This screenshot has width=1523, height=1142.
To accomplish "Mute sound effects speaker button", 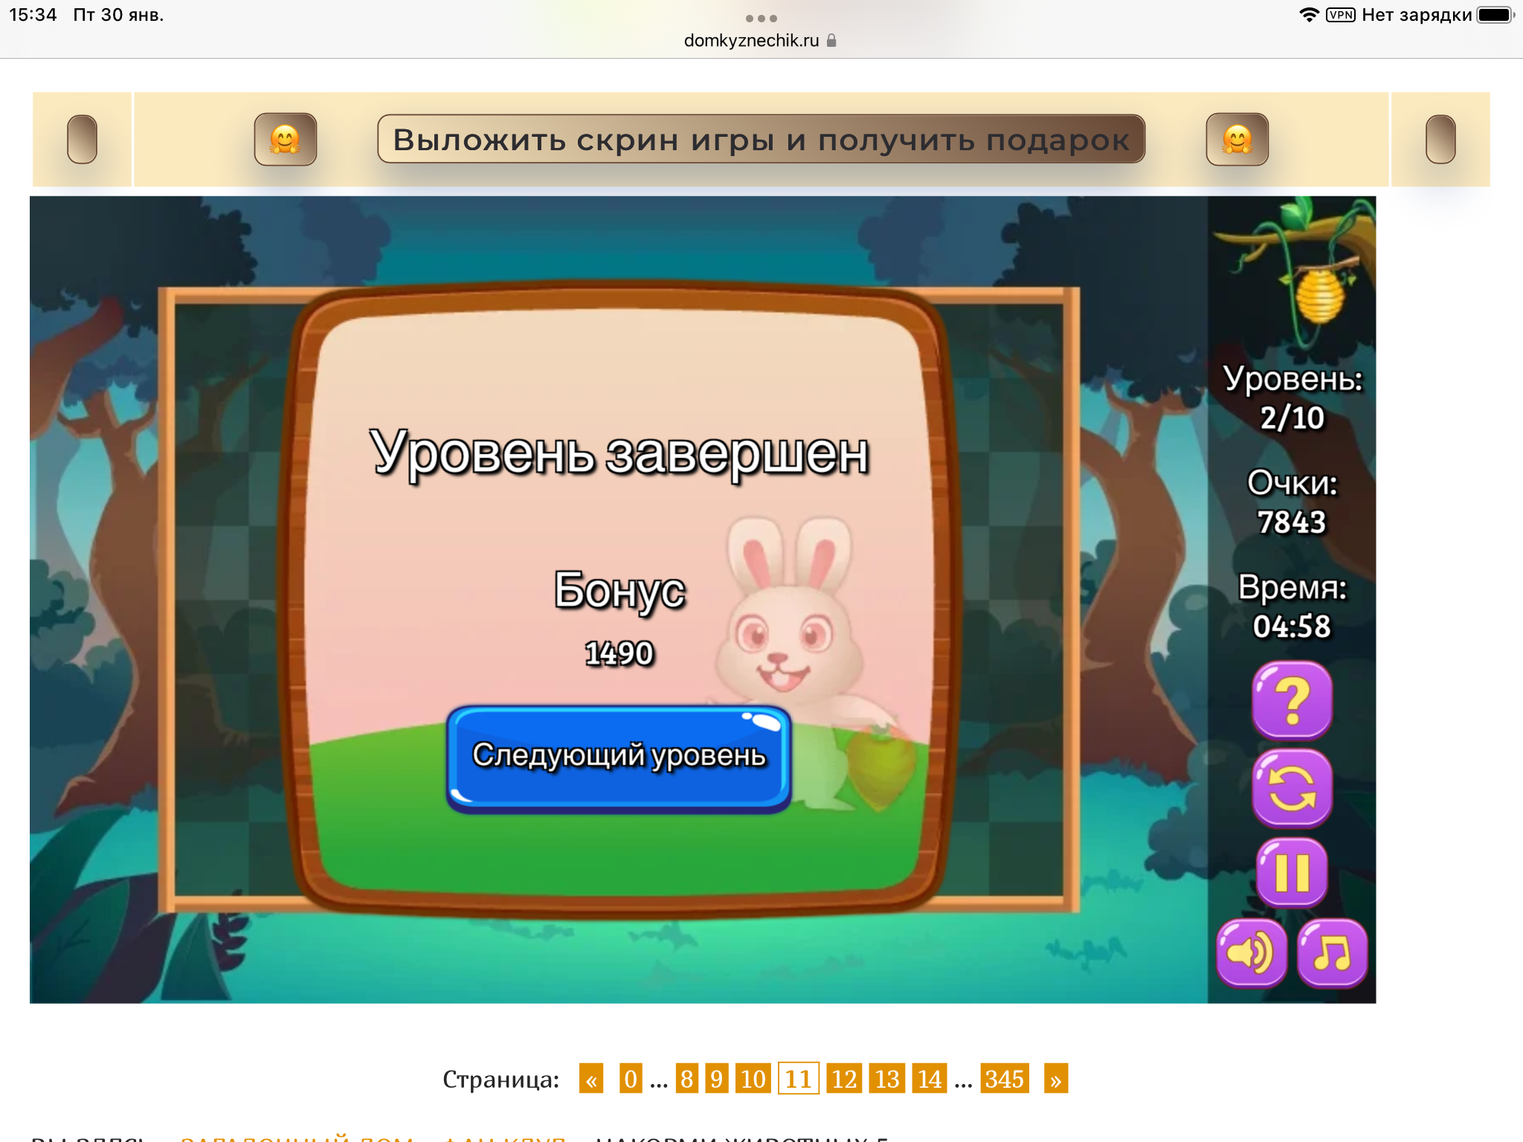I will coord(1251,952).
